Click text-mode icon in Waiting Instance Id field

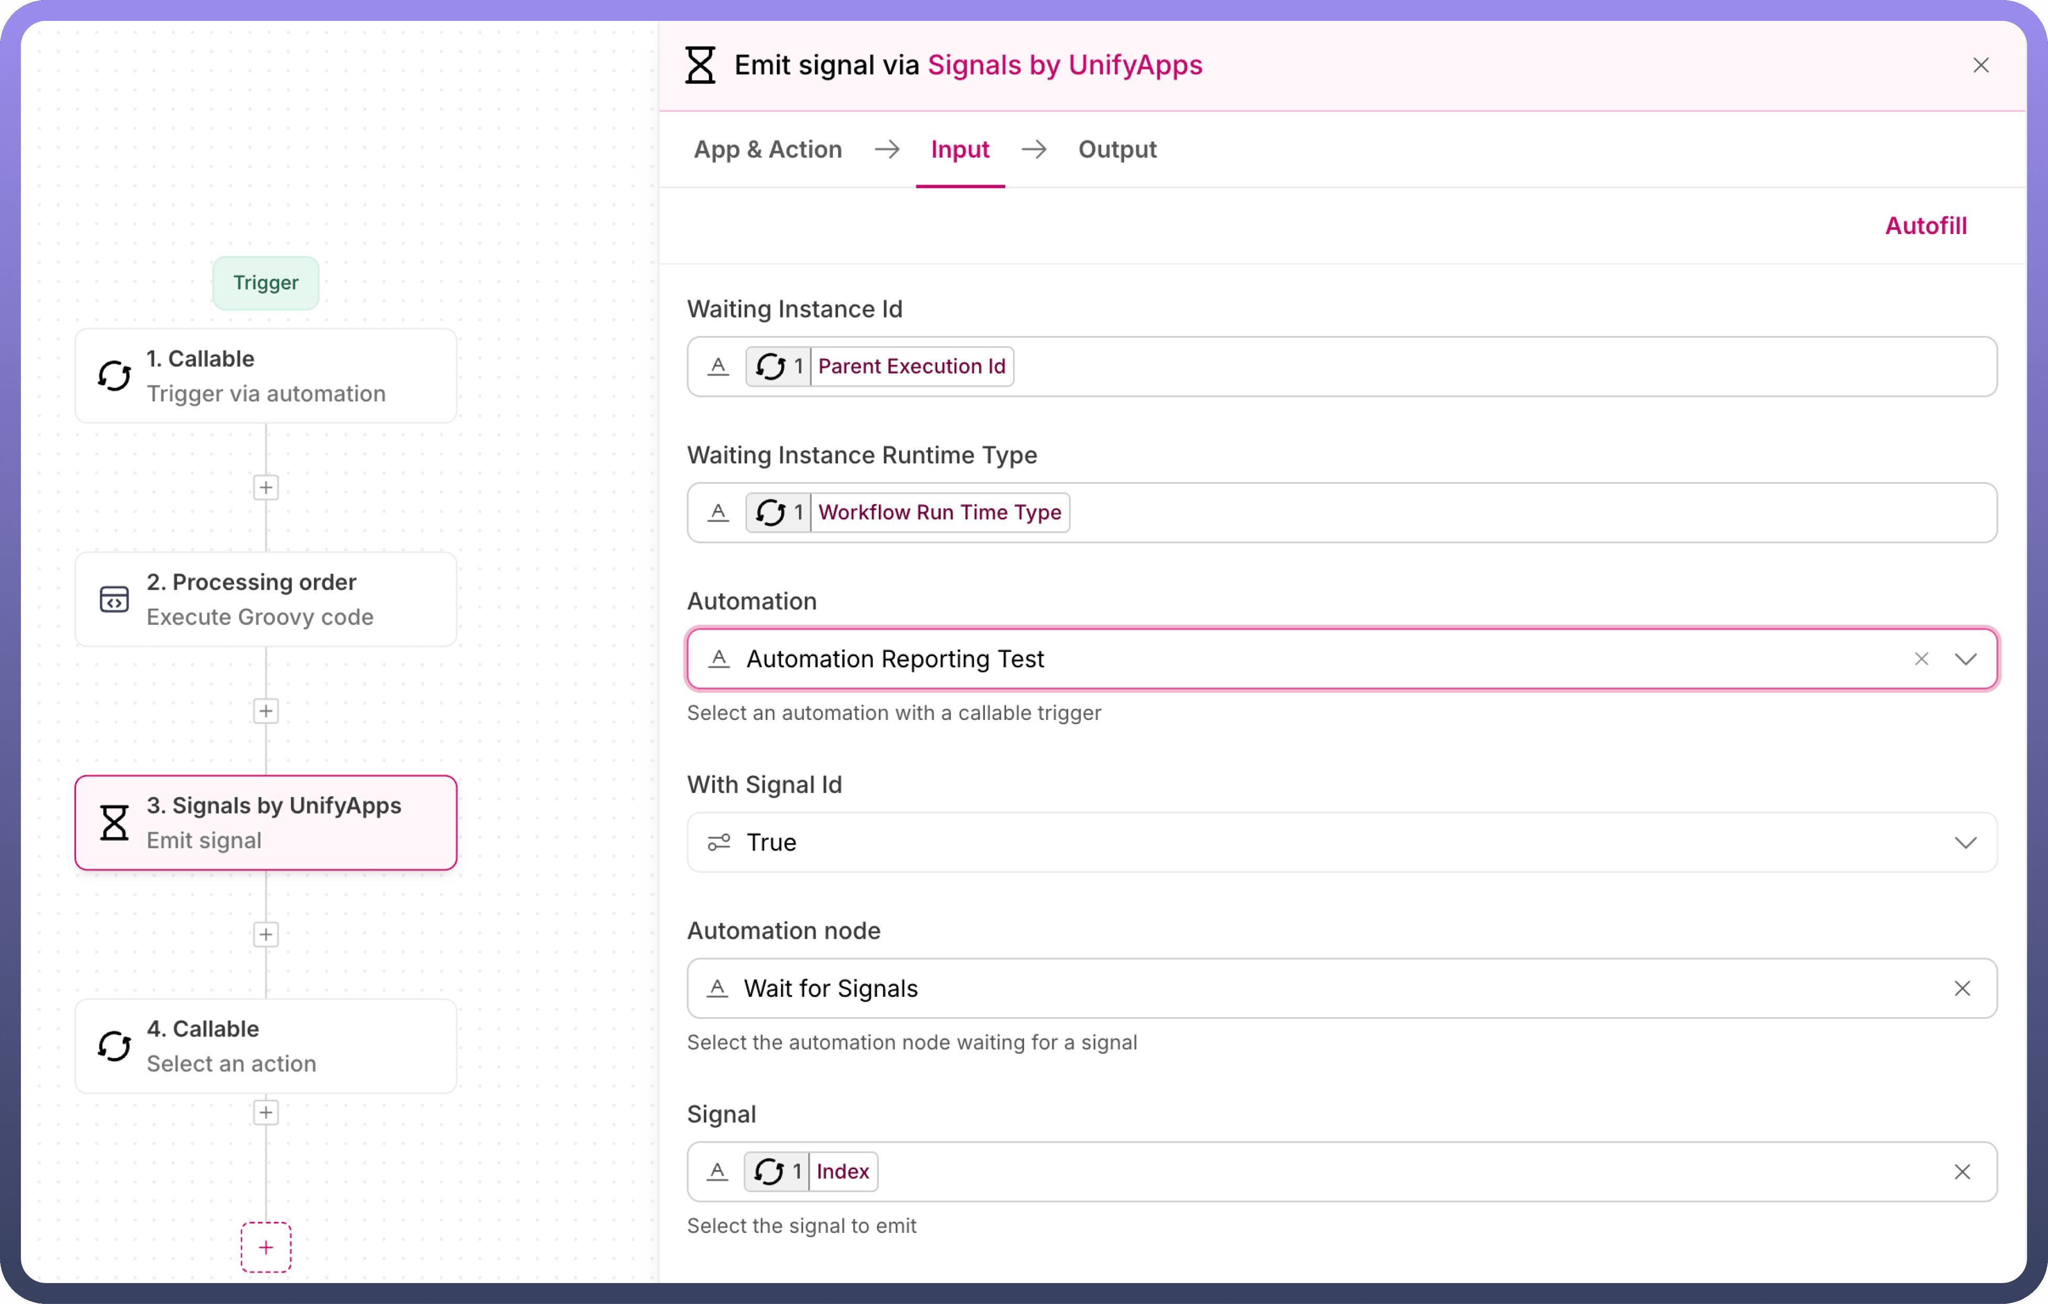718,367
